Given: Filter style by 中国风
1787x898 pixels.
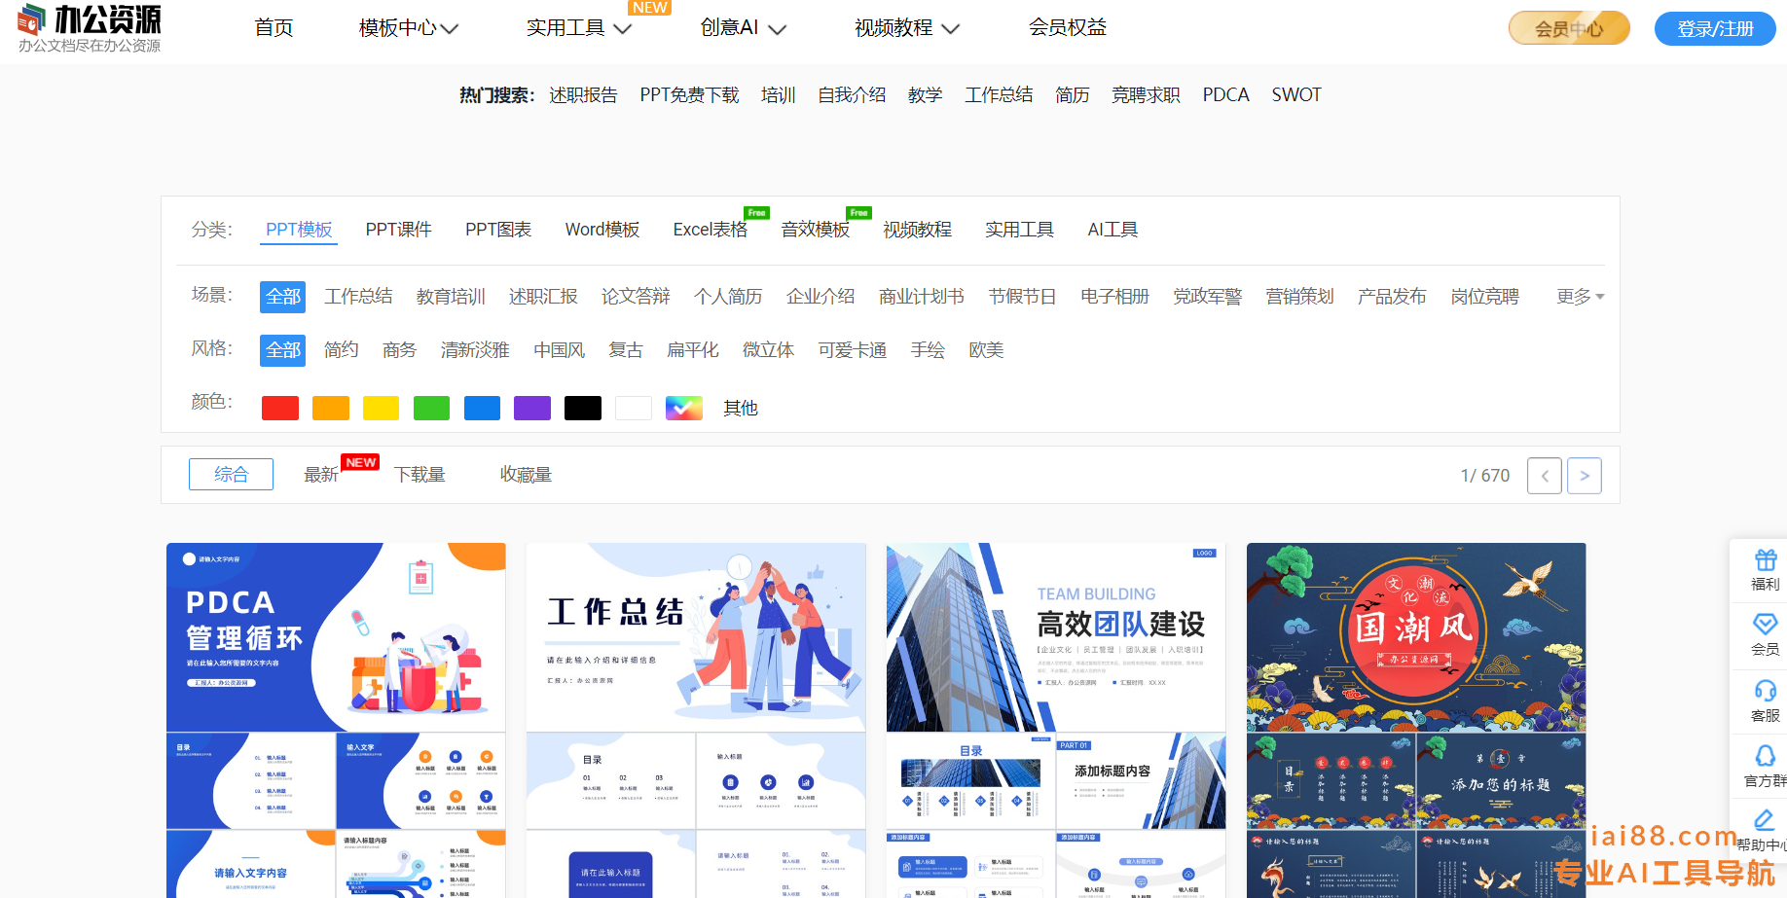Looking at the screenshot, I should tap(560, 350).
